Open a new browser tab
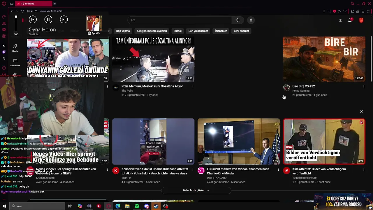This screenshot has height=210, width=373. pyautogui.click(x=54, y=3)
